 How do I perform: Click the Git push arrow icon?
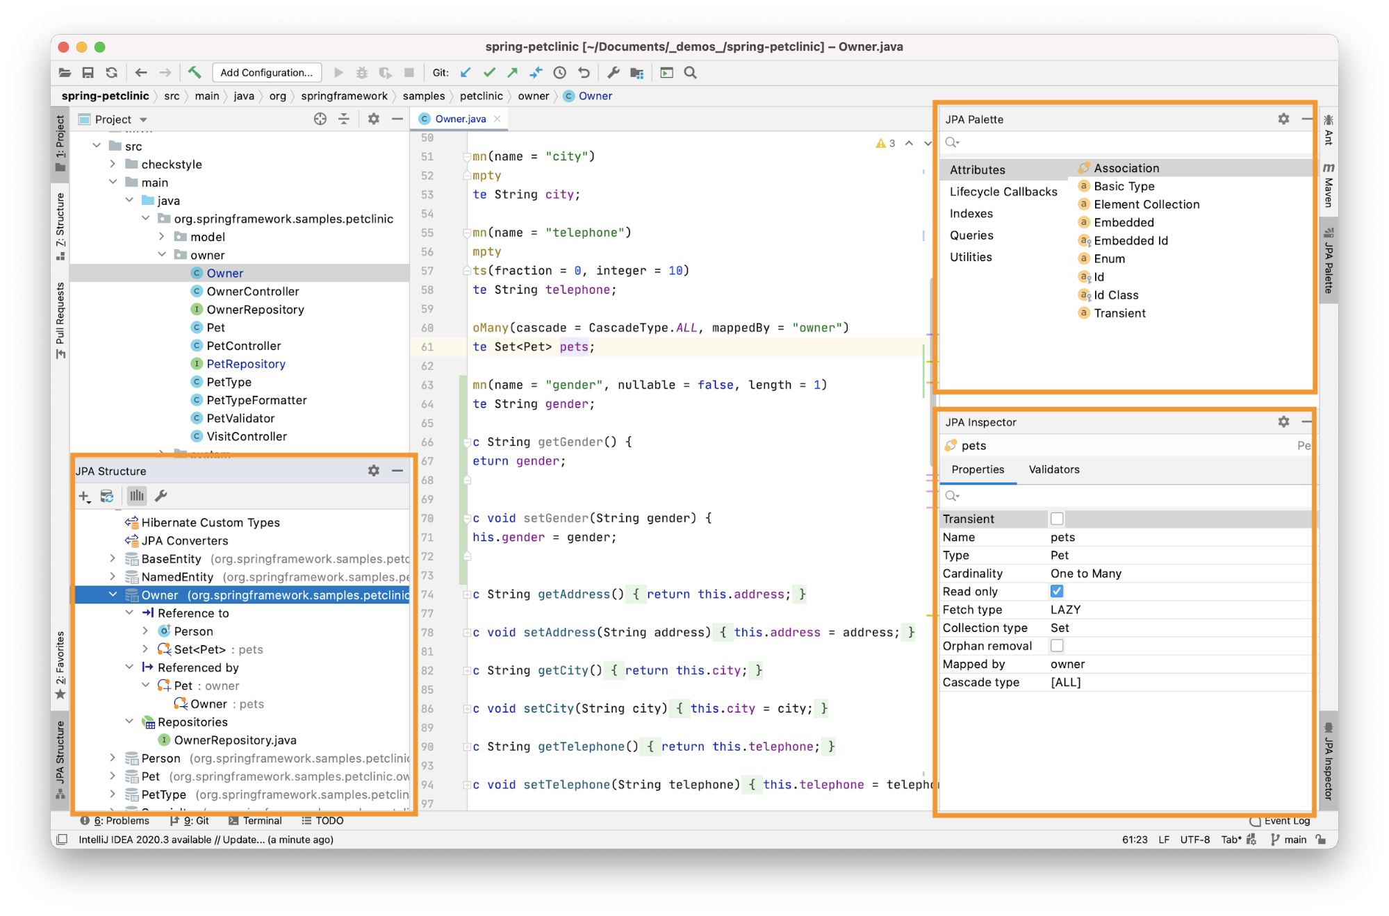(512, 72)
